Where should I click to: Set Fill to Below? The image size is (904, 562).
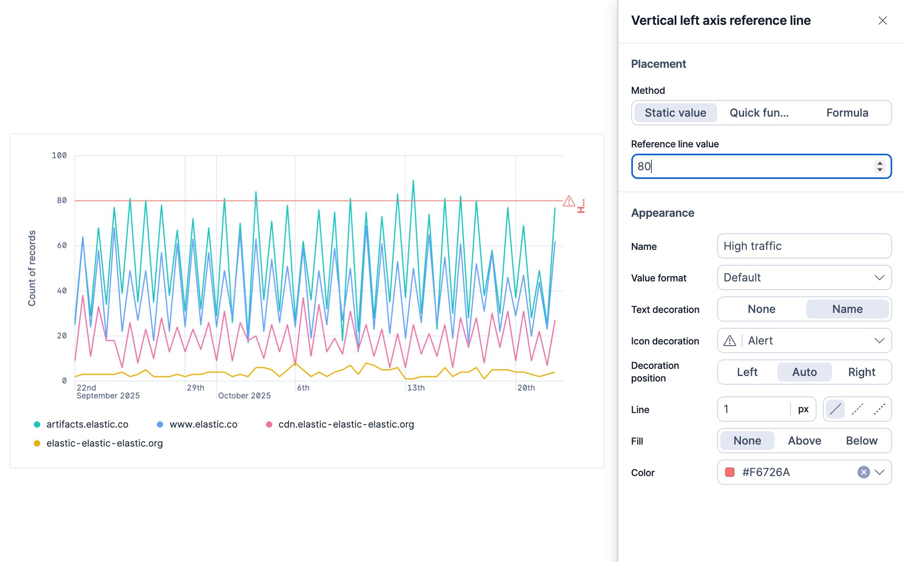(x=861, y=441)
